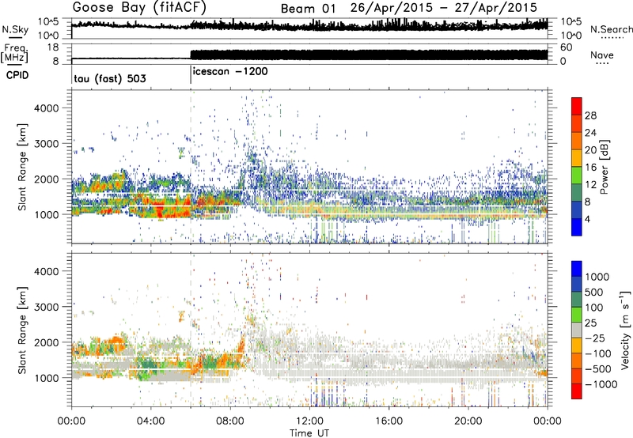Click the gray -25 to 25 segment of the Velocity bar
The height and width of the screenshot is (438, 633).
coord(577,330)
